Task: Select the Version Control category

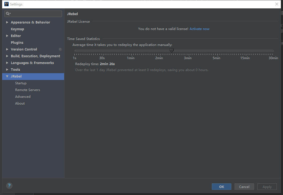Action: coord(24,49)
